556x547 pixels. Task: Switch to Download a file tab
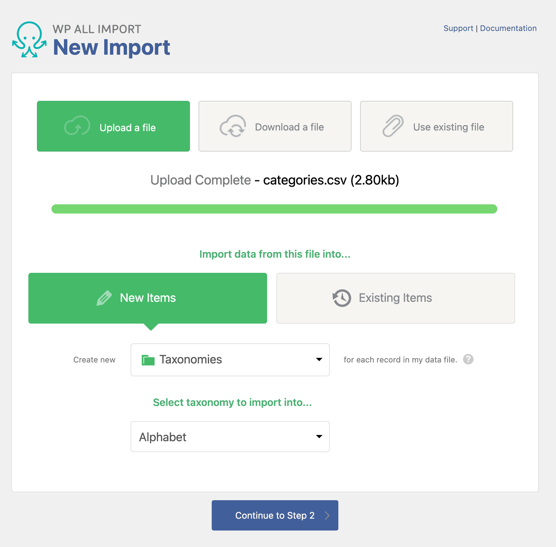(x=275, y=126)
